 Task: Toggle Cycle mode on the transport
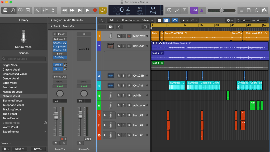point(103,10)
